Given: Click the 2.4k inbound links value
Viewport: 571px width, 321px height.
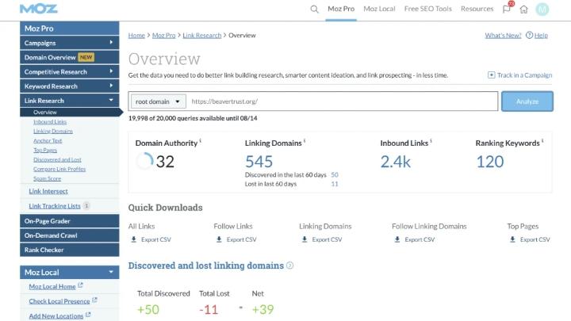Looking at the screenshot, I should (x=396, y=162).
